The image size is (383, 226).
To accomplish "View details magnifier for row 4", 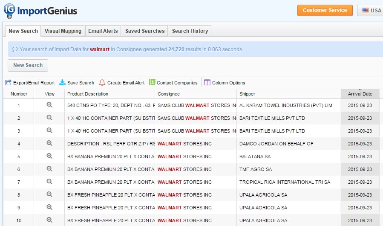I will point(49,143).
